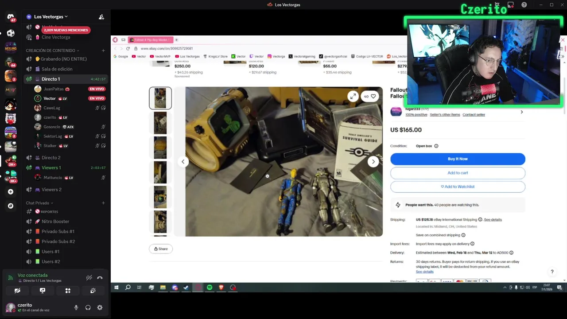
Task: Mute the microphone for czerito
Action: point(76,307)
